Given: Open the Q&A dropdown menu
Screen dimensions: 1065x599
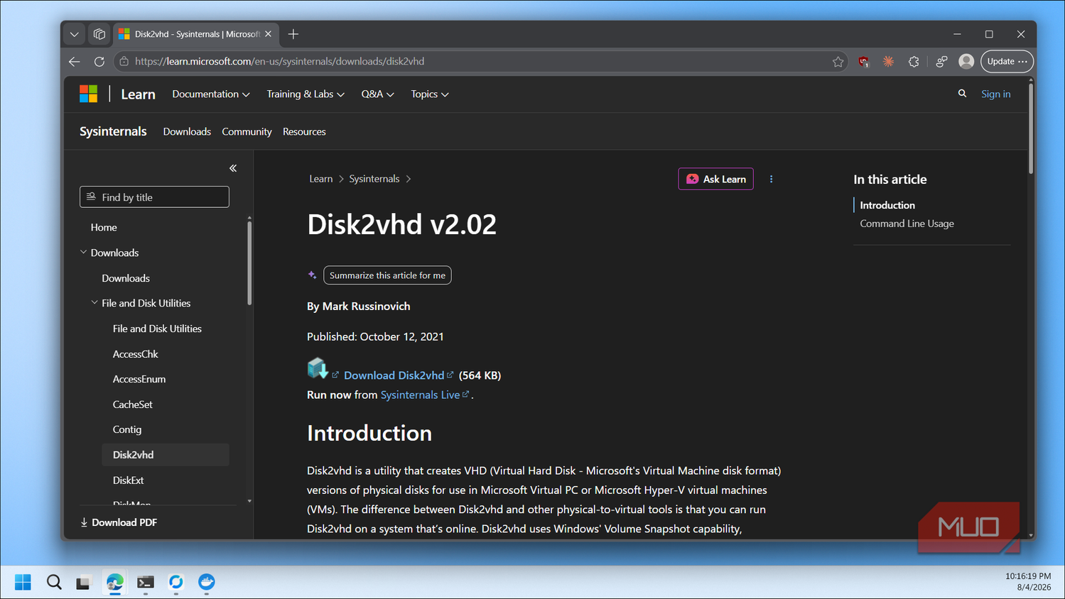Looking at the screenshot, I should 377,94.
